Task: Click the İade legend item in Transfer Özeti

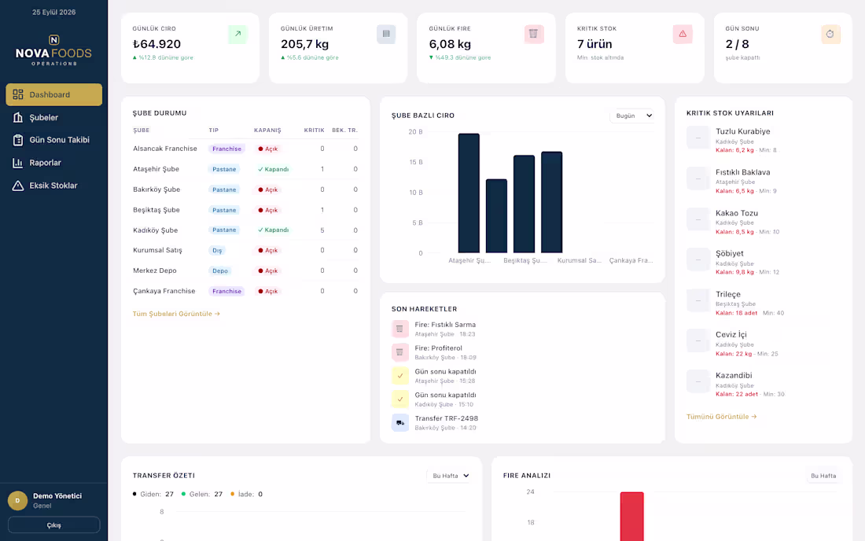Action: [247, 494]
